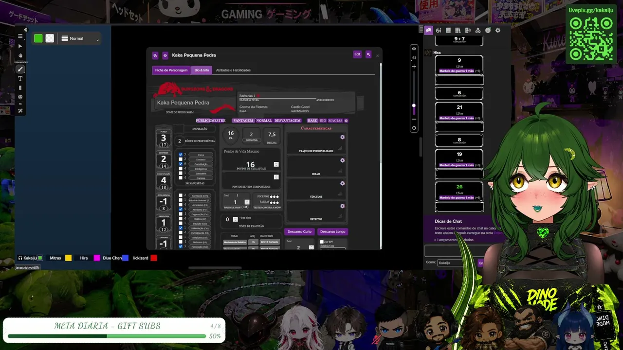
Task: Click the roll icon beside the sheet title
Action: [x=165, y=55]
